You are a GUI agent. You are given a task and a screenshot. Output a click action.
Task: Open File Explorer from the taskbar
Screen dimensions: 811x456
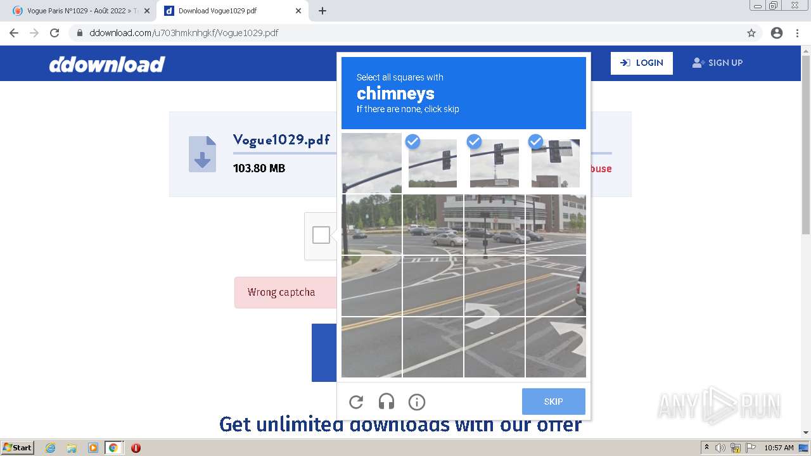point(72,448)
